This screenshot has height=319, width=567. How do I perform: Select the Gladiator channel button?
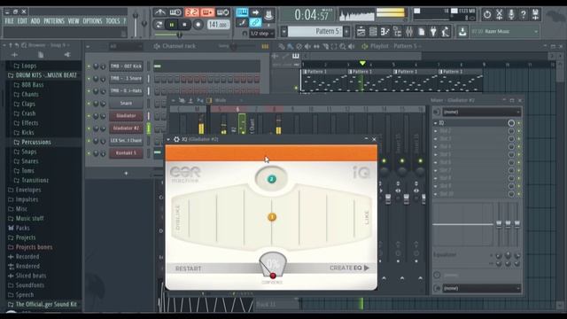pyautogui.click(x=126, y=116)
